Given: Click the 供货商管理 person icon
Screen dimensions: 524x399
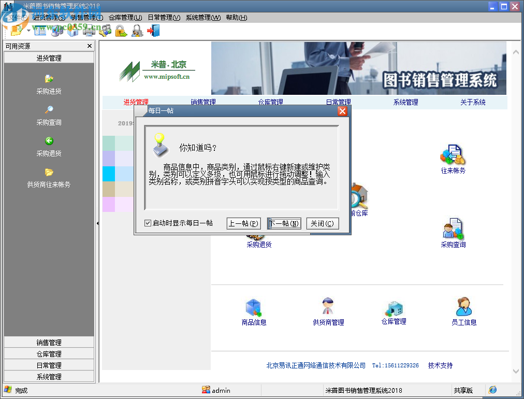Looking at the screenshot, I should (328, 306).
